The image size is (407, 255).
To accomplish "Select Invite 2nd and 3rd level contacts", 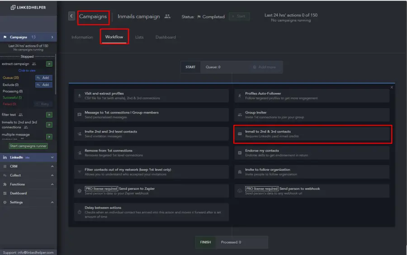I will pos(151,134).
